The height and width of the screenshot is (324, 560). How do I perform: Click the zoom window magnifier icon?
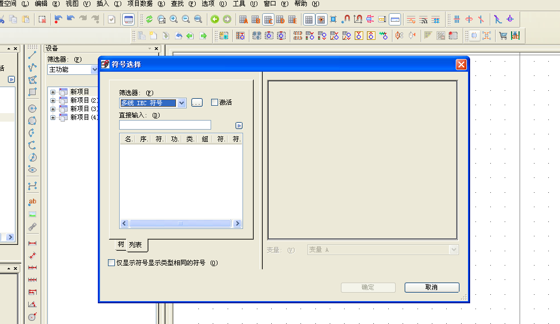click(162, 19)
